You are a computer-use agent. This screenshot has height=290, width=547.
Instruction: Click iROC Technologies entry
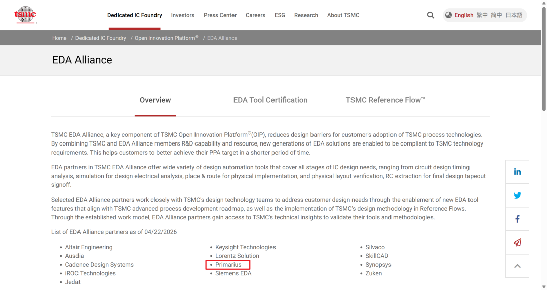[90, 273]
